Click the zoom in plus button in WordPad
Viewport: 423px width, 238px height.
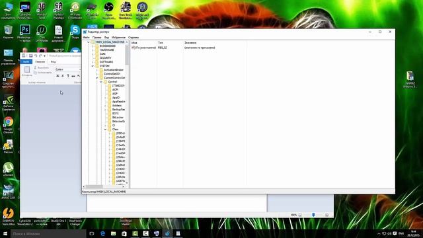[x=327, y=215]
